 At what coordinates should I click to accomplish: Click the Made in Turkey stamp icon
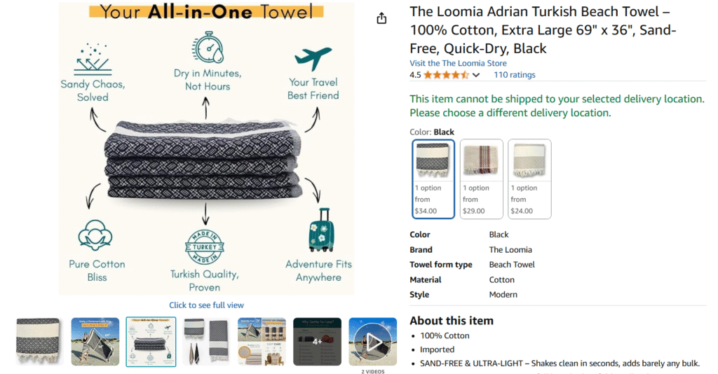pyautogui.click(x=205, y=247)
